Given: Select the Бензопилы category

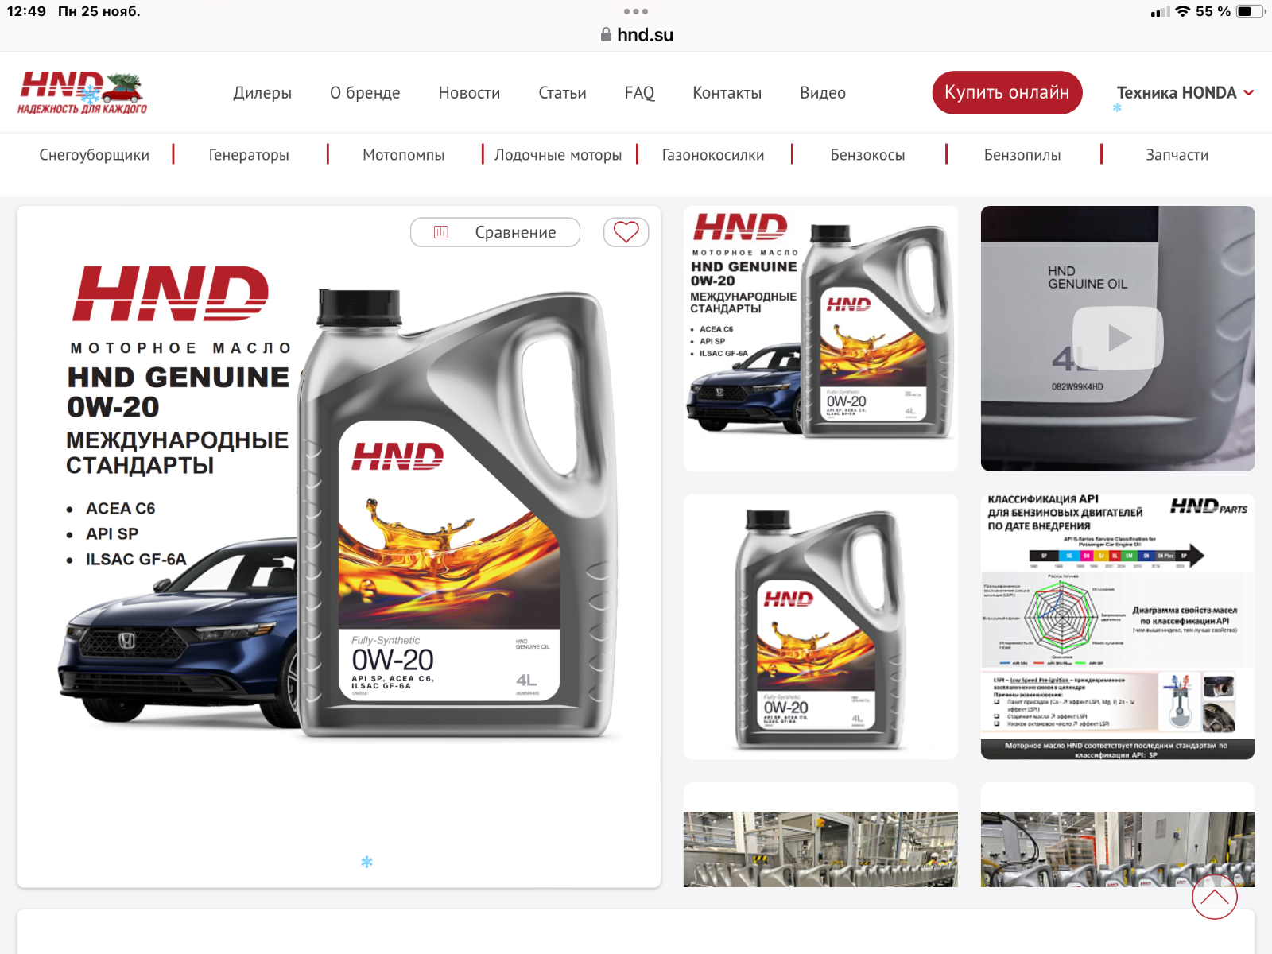Looking at the screenshot, I should coord(1022,155).
